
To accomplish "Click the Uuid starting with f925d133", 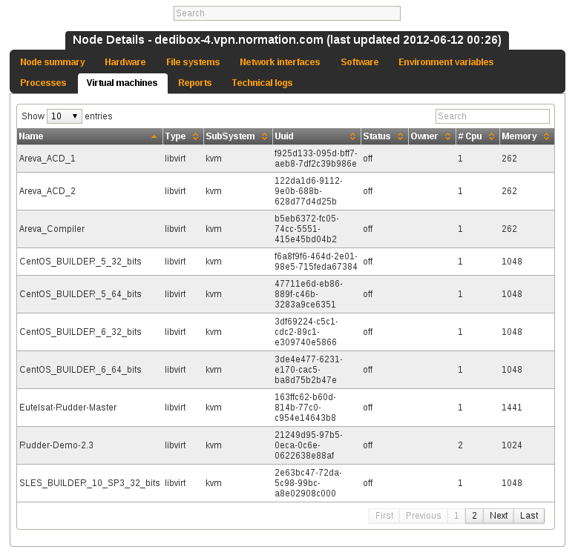I will [x=315, y=159].
